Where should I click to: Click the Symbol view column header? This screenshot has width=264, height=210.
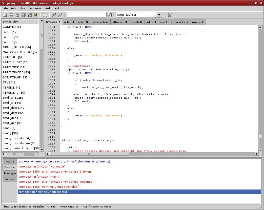20,22
